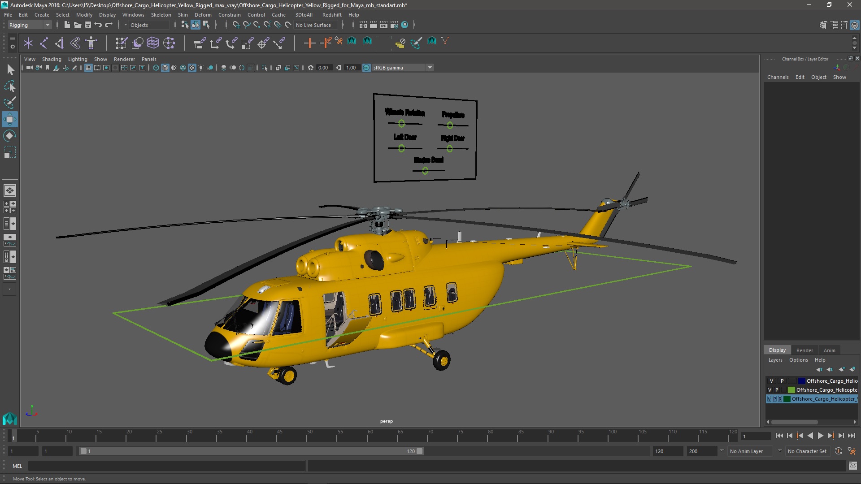Open the viewport Shading menu
861x484 pixels.
click(52, 59)
